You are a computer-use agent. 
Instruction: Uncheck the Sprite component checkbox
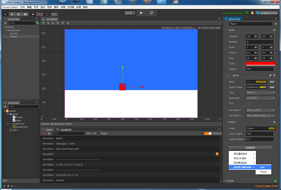coord(230,75)
